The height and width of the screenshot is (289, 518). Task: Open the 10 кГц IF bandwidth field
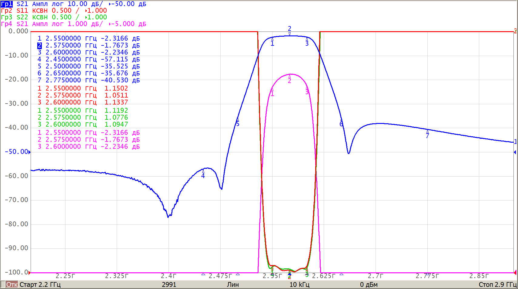[x=299, y=284]
